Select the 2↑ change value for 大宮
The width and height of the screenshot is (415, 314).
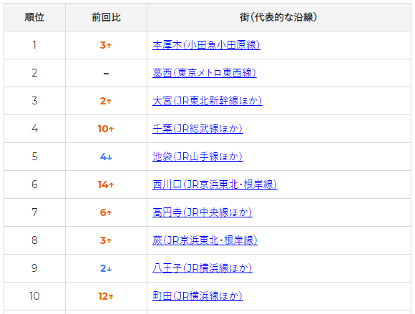coord(106,101)
